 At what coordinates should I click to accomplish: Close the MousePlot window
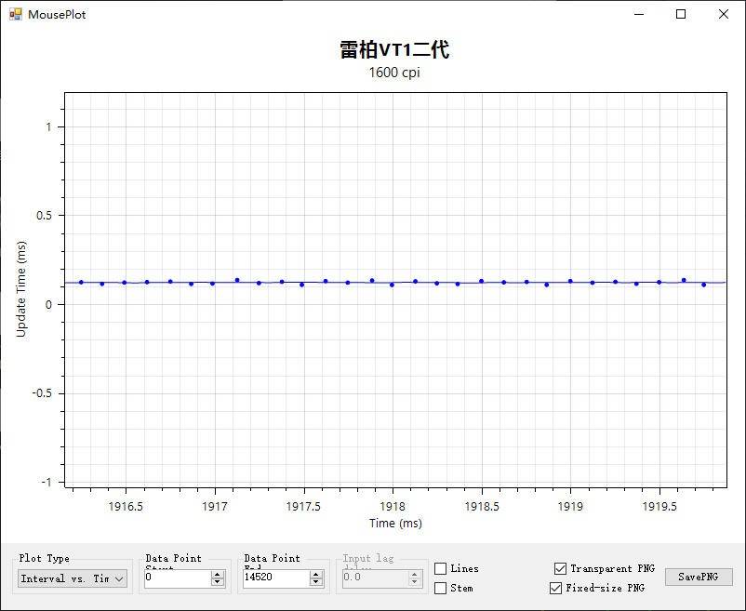724,14
